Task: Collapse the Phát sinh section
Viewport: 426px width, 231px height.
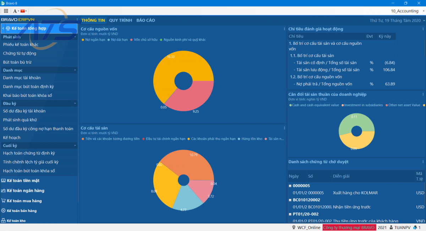Action: tap(75, 37)
